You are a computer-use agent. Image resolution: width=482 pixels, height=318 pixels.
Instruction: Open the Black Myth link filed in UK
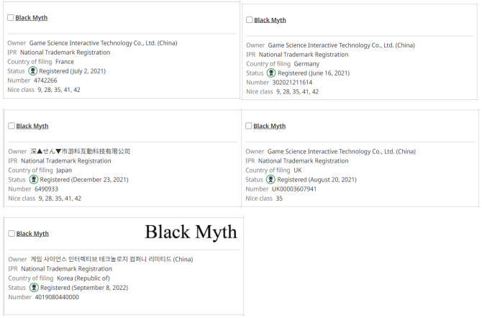[270, 126]
